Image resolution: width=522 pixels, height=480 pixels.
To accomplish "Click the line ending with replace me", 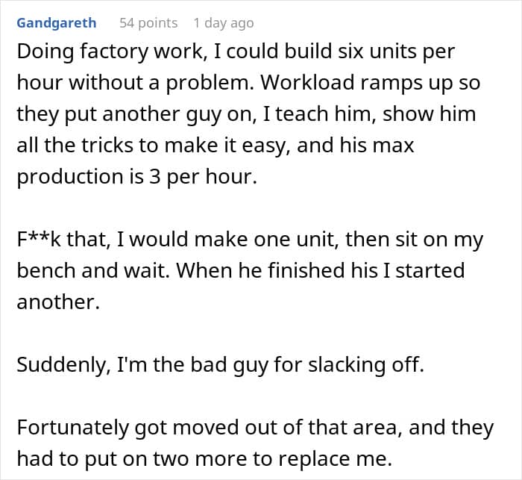I will pyautogui.click(x=204, y=458).
